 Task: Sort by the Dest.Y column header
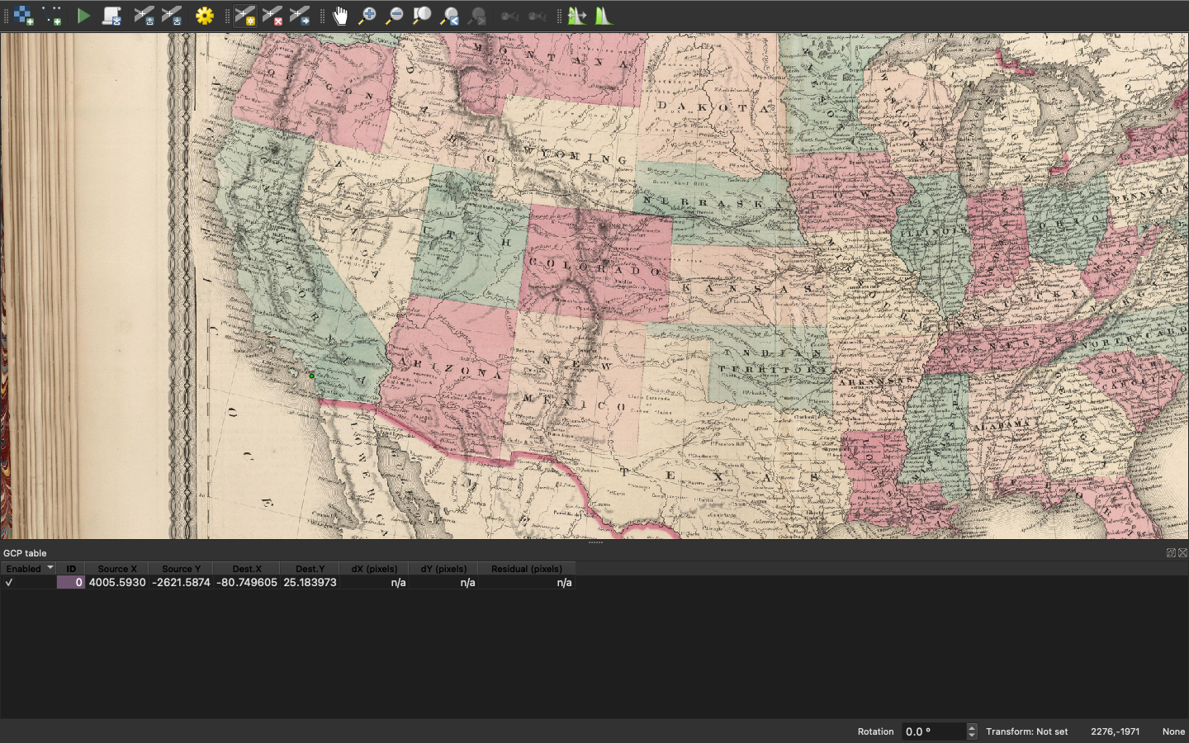coord(310,569)
